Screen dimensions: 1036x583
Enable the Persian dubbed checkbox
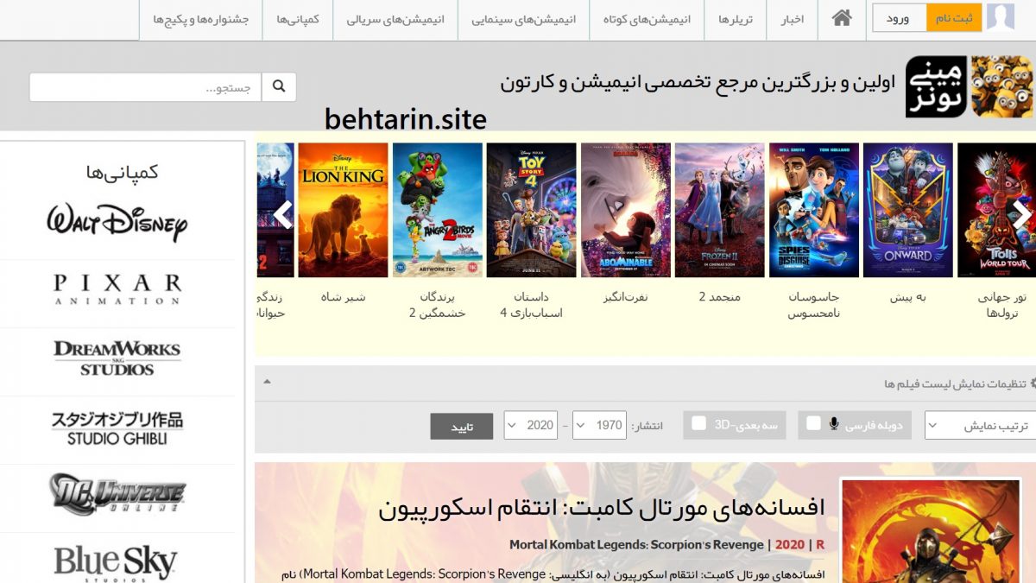814,423
